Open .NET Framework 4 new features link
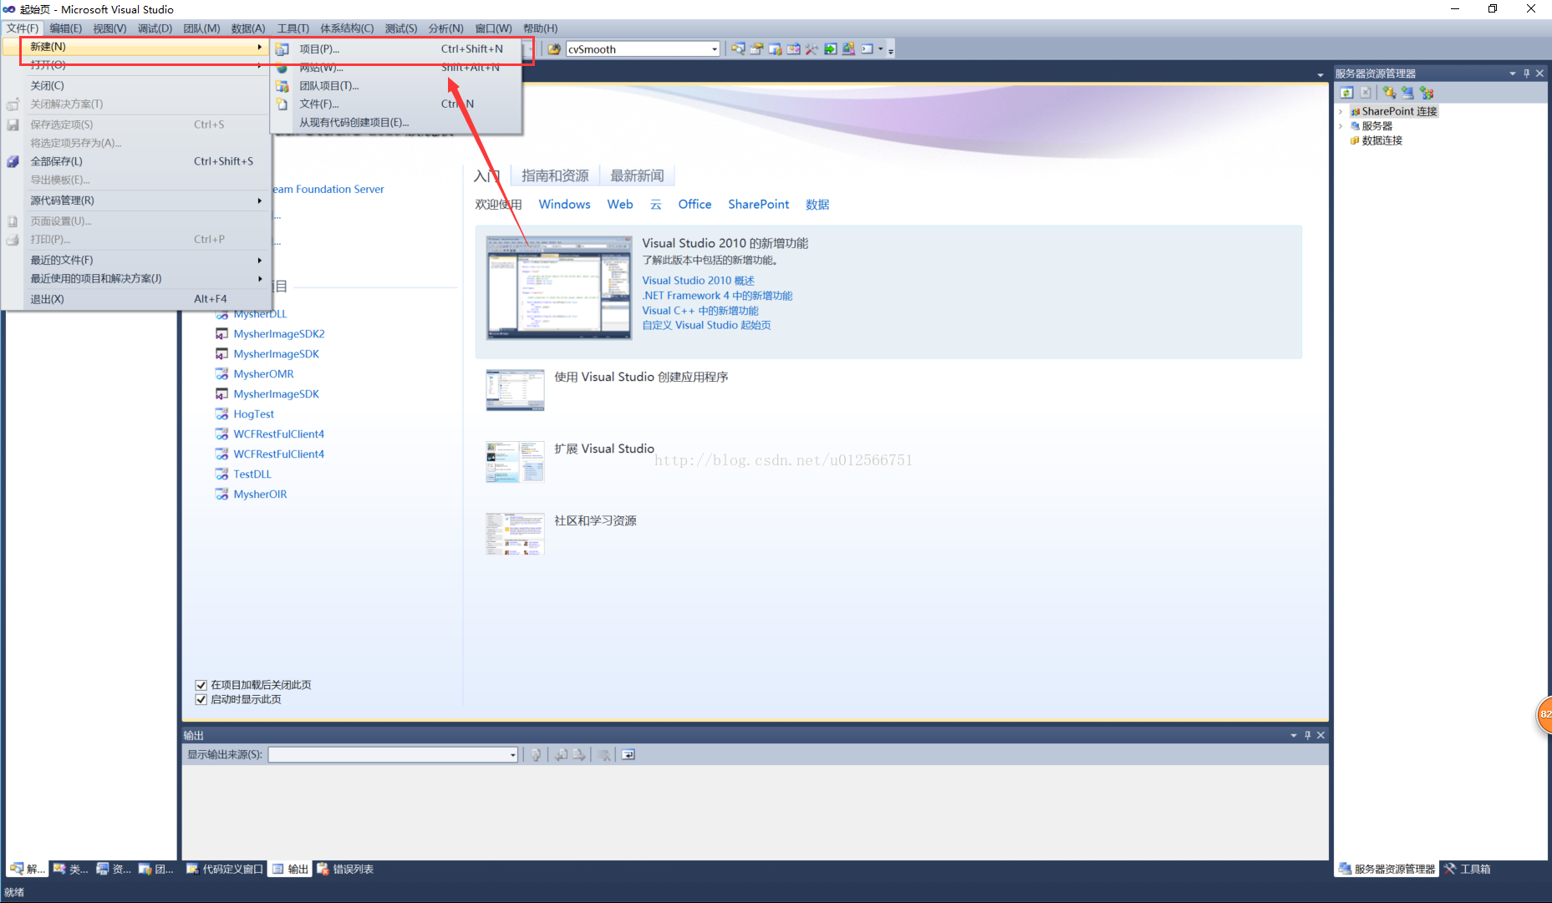1552x903 pixels. point(717,296)
